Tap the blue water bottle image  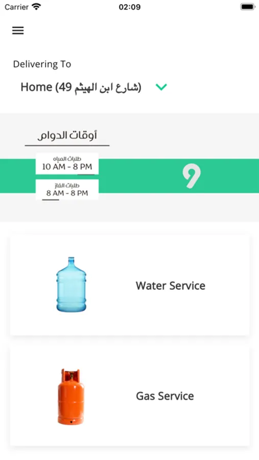[x=72, y=284]
